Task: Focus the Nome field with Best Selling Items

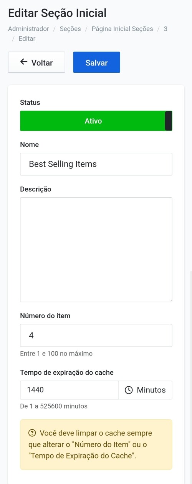Action: (96, 164)
